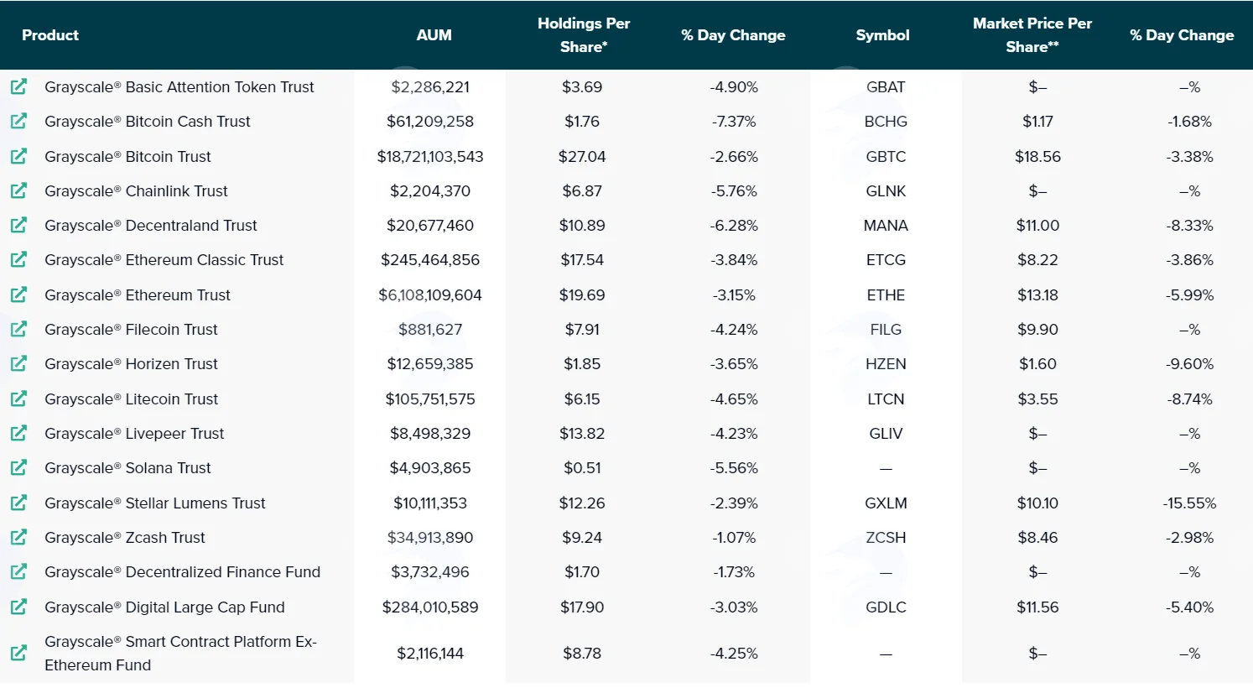
Task: Open Grayscale Stellar Lumens Trust link
Action: [x=155, y=503]
